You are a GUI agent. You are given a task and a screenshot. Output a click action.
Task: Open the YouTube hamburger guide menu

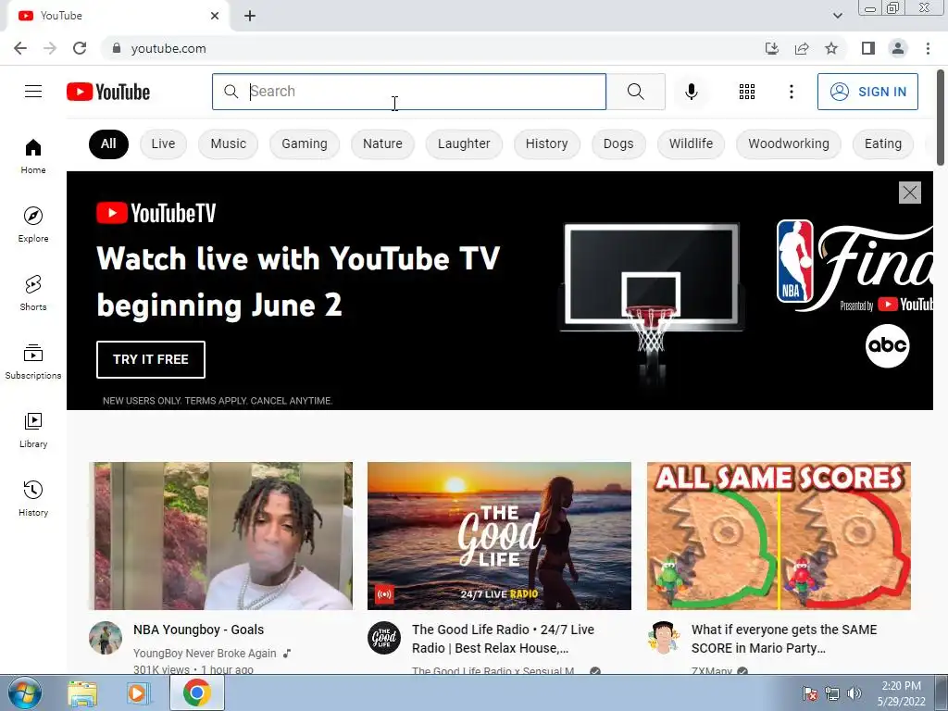(x=33, y=92)
